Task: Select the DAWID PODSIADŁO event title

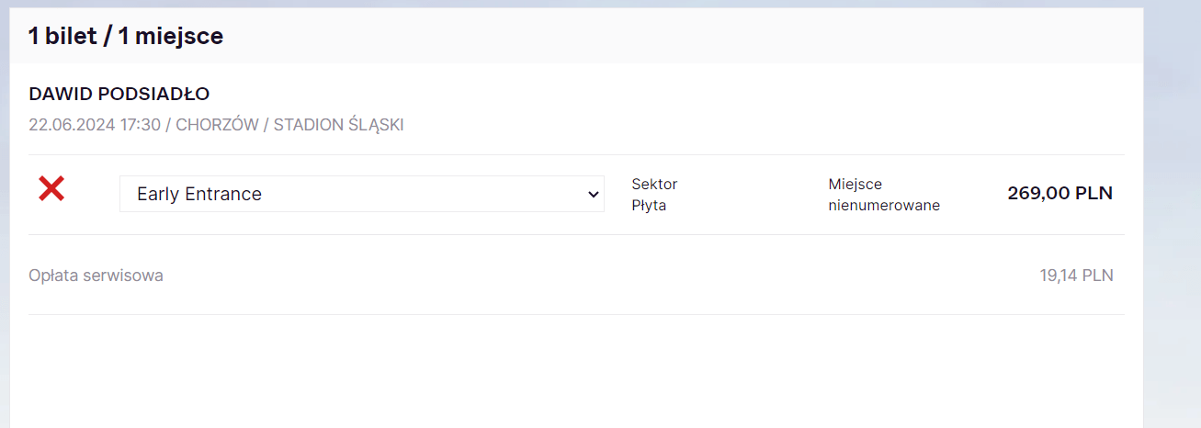Action: [119, 94]
